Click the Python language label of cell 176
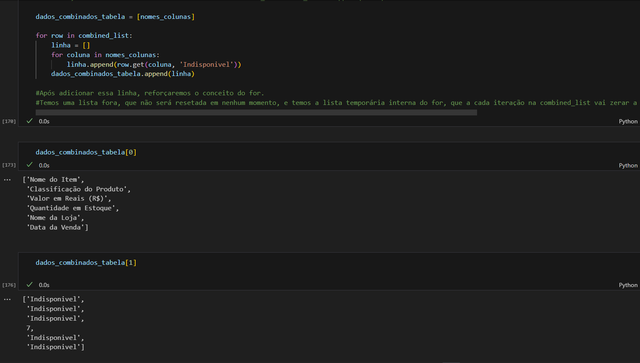This screenshot has width=640, height=363. 628,285
